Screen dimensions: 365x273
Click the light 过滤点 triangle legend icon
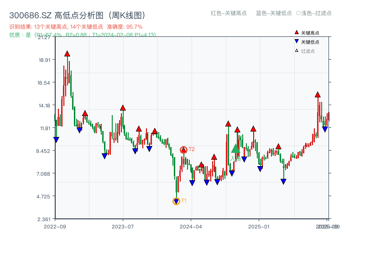pos(296,51)
